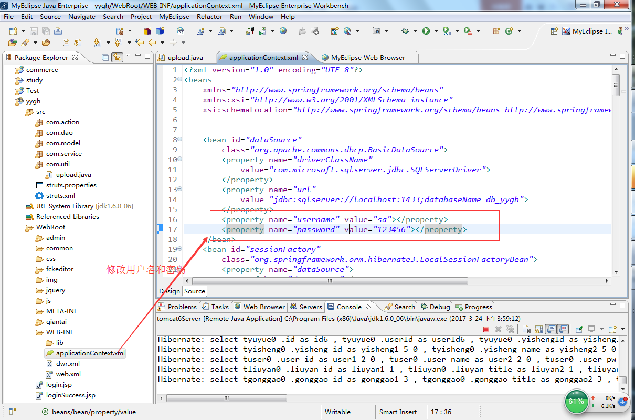
Task: Click Pin Console icon
Action: (x=579, y=329)
